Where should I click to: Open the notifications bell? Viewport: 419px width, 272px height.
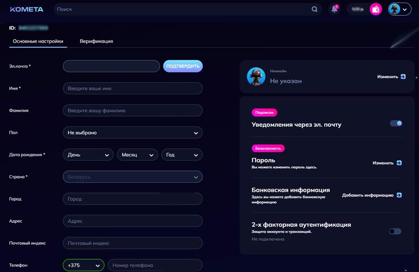click(334, 9)
